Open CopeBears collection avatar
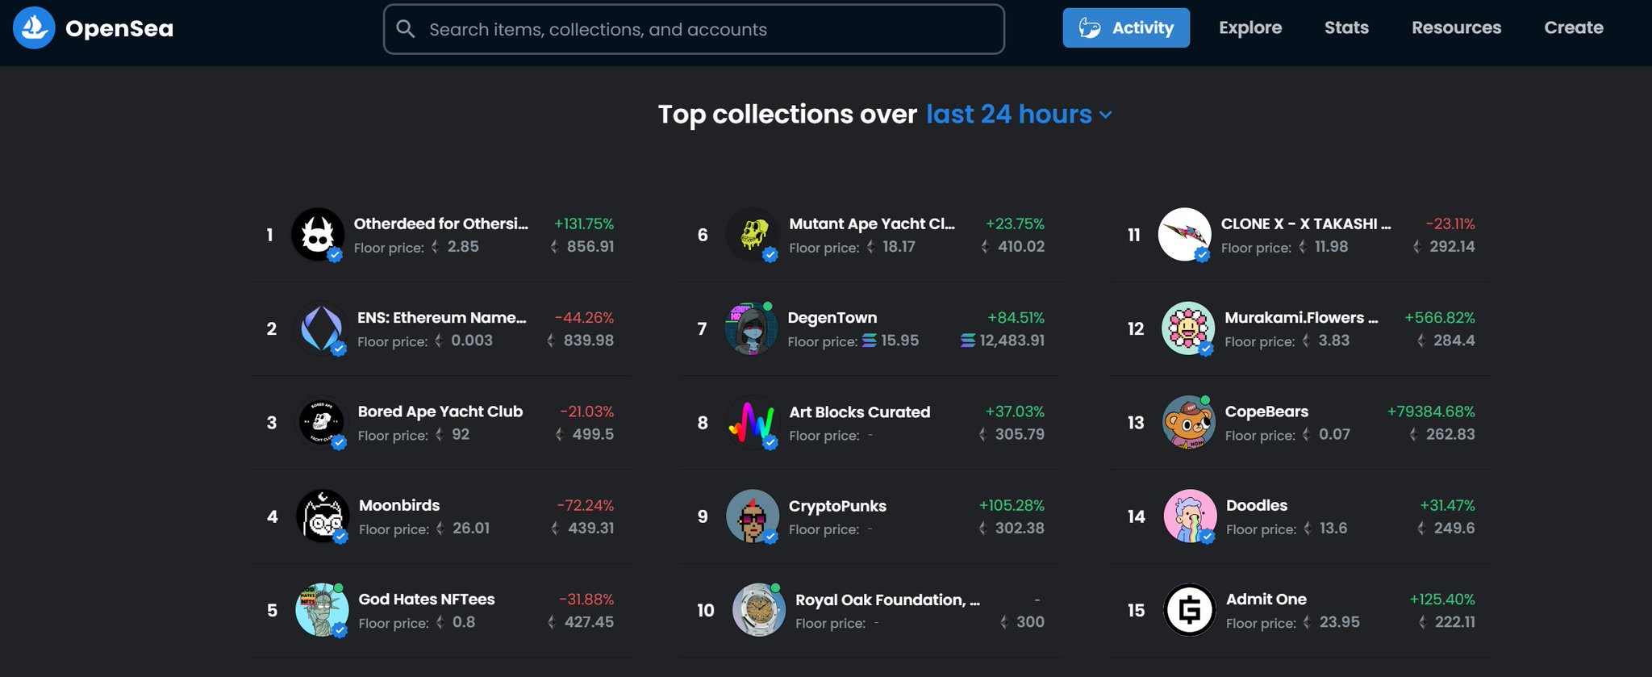 click(x=1189, y=422)
